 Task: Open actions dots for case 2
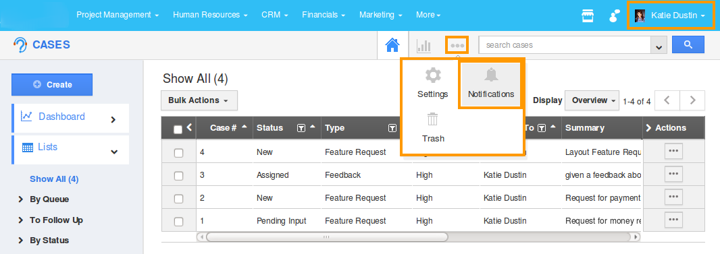coord(673,197)
